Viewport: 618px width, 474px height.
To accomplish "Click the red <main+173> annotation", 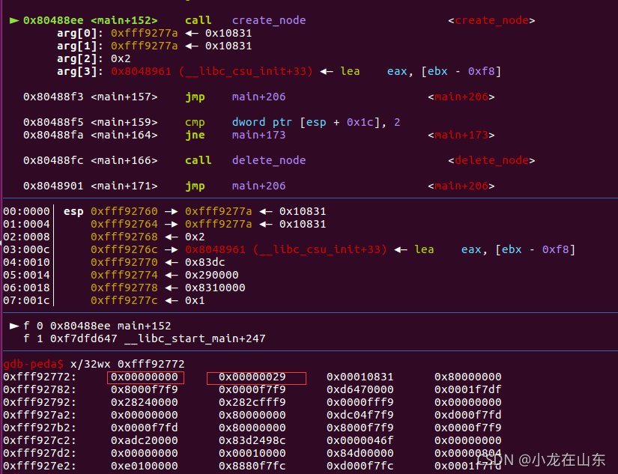I will point(461,135).
